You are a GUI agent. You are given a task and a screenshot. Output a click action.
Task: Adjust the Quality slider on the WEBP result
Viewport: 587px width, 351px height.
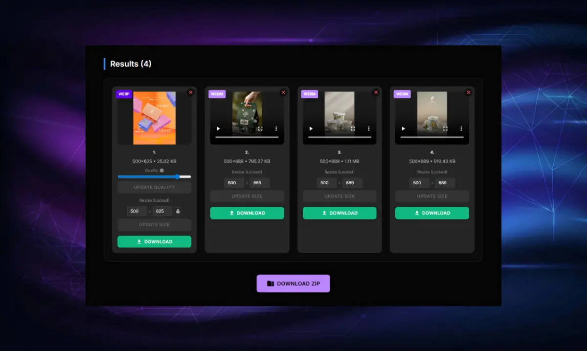coord(177,176)
